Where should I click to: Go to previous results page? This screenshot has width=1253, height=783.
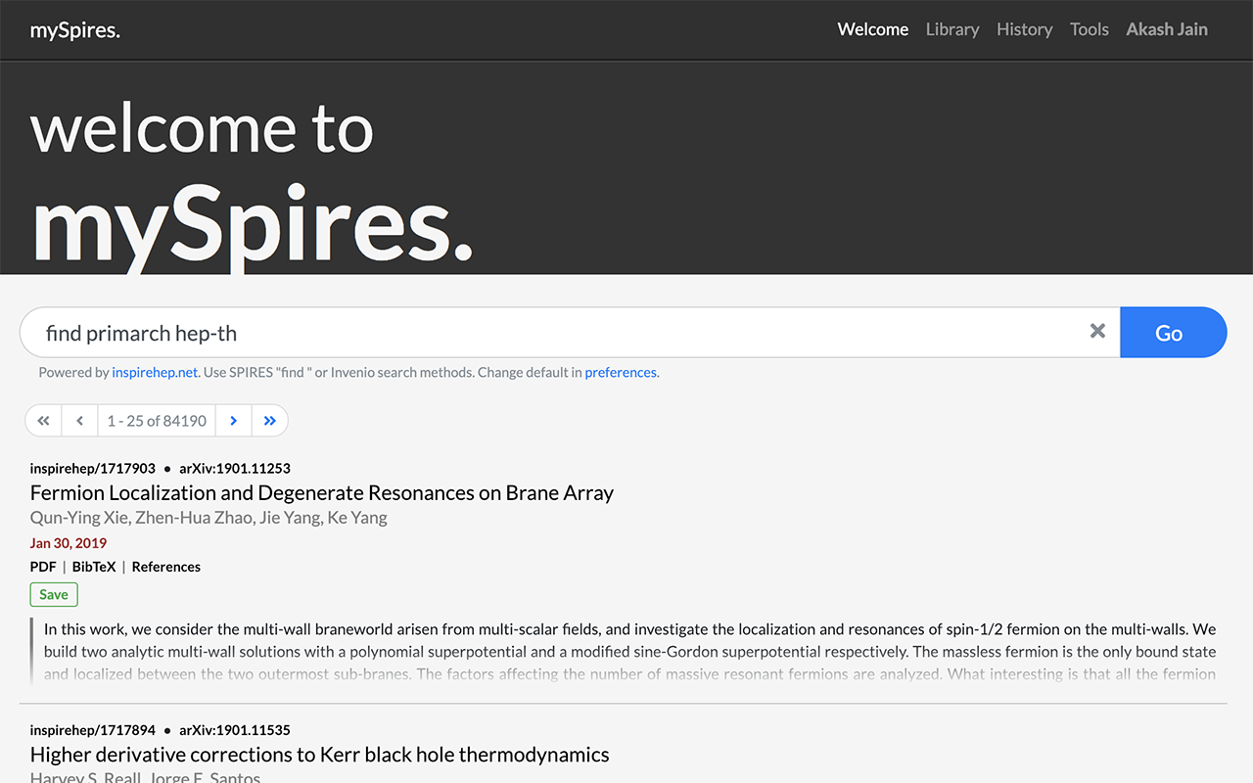tap(79, 421)
